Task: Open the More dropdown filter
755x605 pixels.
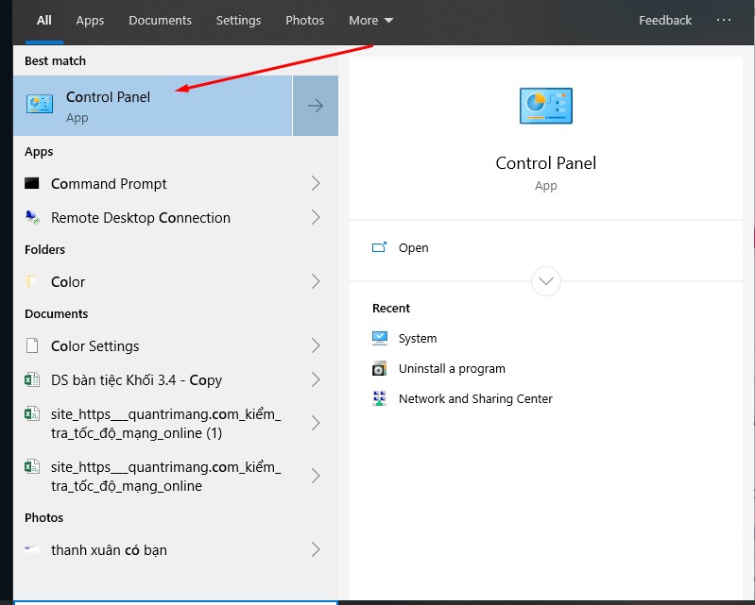Action: point(370,20)
